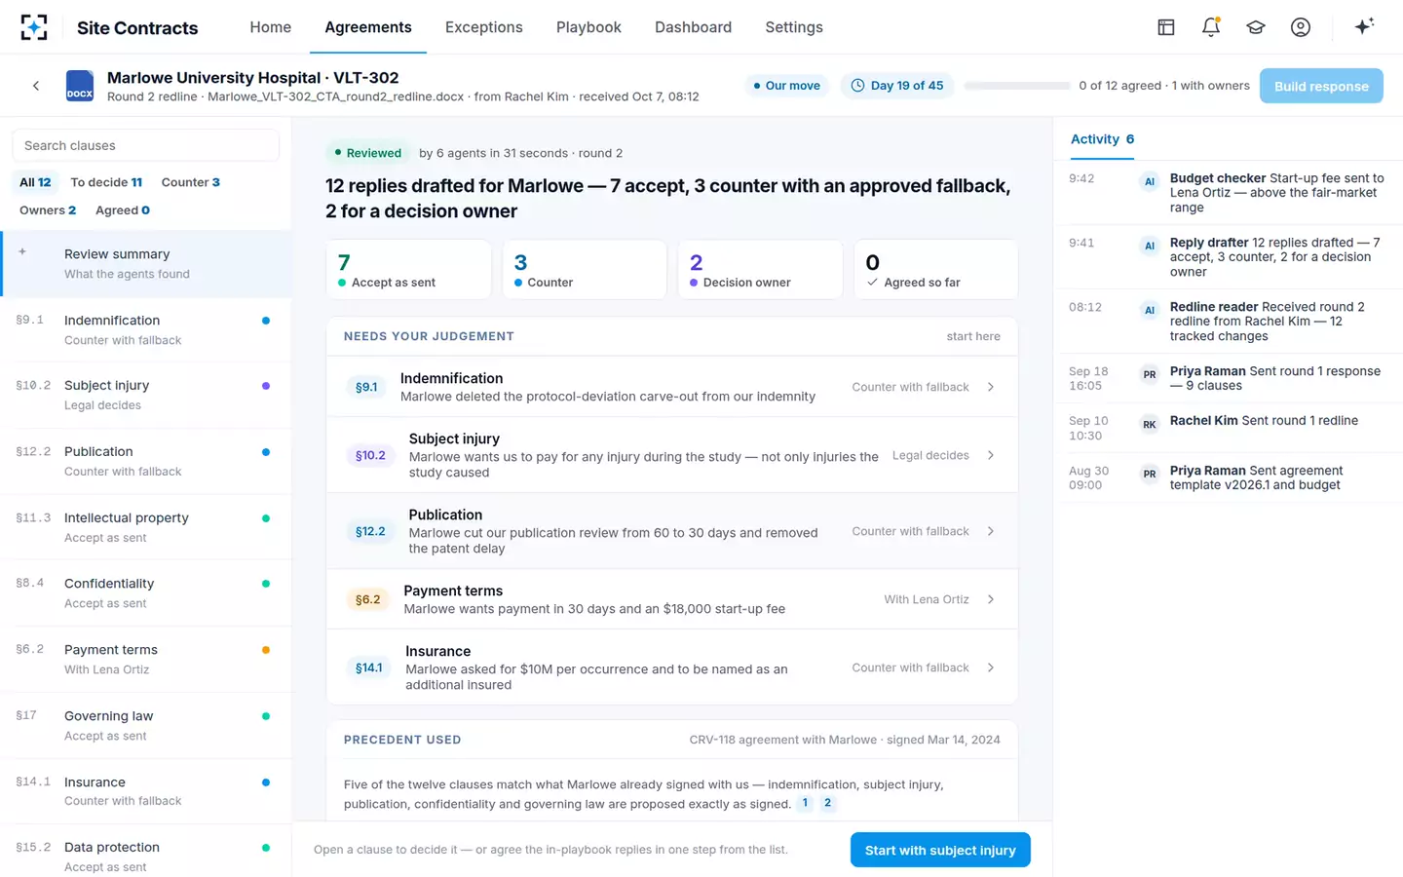Filter clauses by Agreed 0

(123, 210)
